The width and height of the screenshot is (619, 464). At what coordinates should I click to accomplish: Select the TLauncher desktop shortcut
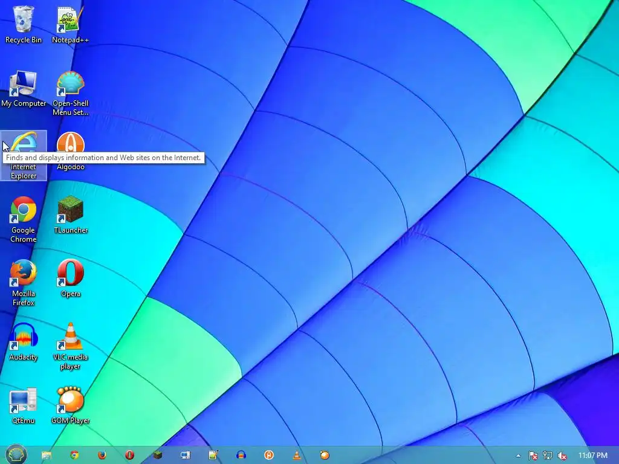[70, 215]
